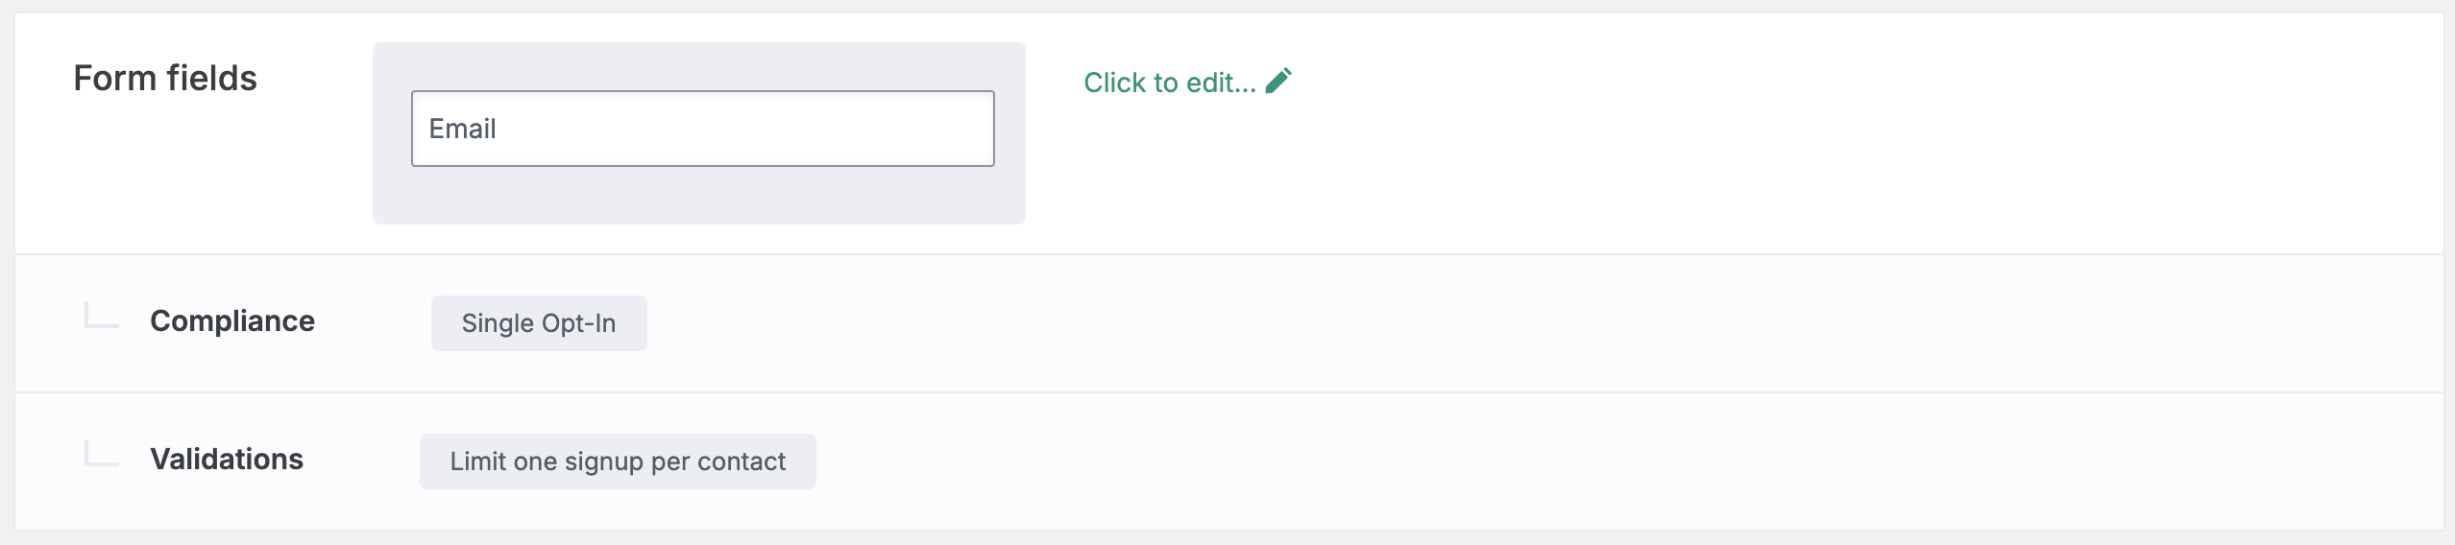Select 'Limit one signup per contact' badge

(618, 462)
